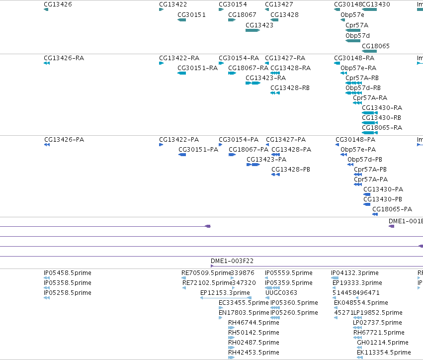The height and width of the screenshot is (360, 423).
Task: Choose the CG30151-PA protein label
Action: click(198, 150)
